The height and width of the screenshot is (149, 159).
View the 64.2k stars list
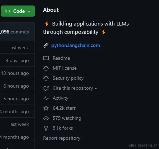click(x=64, y=108)
